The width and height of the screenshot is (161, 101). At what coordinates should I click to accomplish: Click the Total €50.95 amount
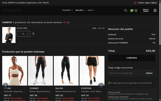coord(150,51)
